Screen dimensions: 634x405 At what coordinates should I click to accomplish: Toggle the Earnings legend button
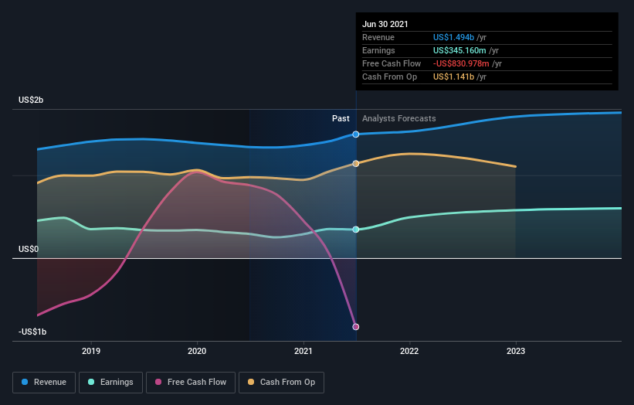click(110, 383)
